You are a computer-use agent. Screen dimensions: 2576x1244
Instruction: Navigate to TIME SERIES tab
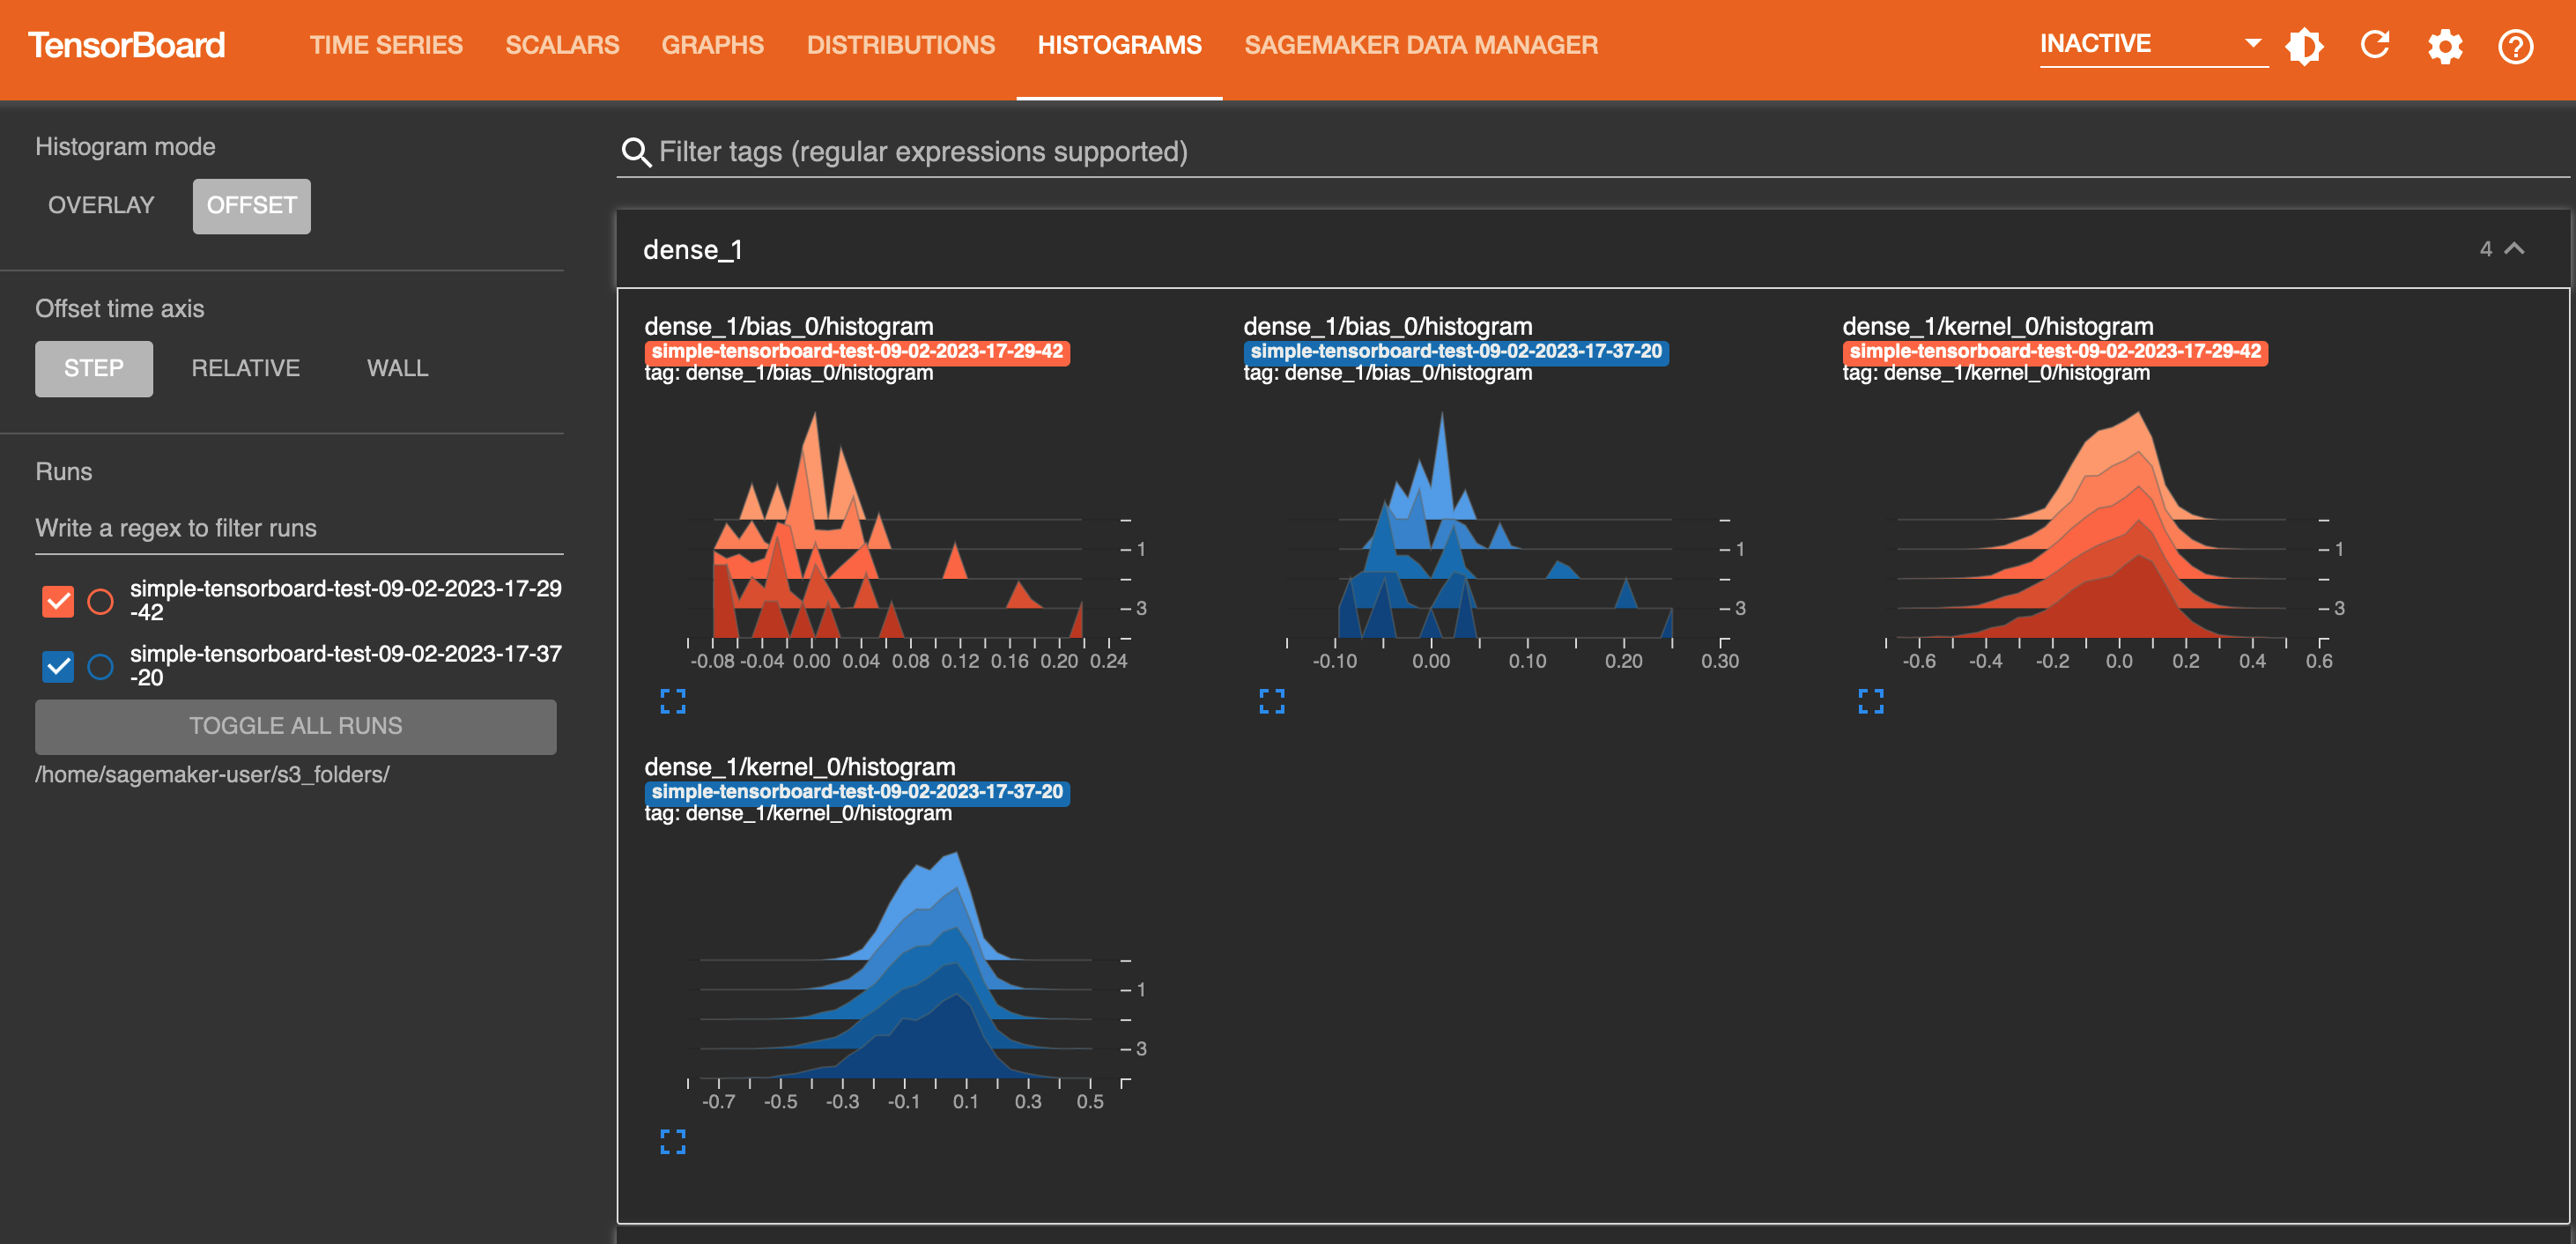pos(386,44)
